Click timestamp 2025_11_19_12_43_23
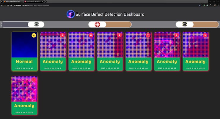This screenshot has height=119, width=220. (195, 68)
